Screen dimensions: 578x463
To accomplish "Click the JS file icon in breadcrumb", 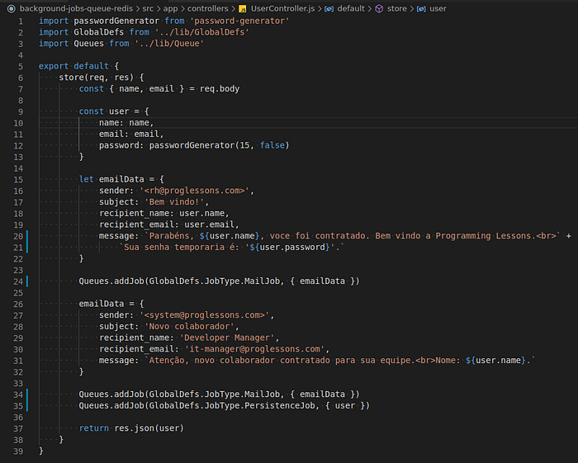I will 243,9.
